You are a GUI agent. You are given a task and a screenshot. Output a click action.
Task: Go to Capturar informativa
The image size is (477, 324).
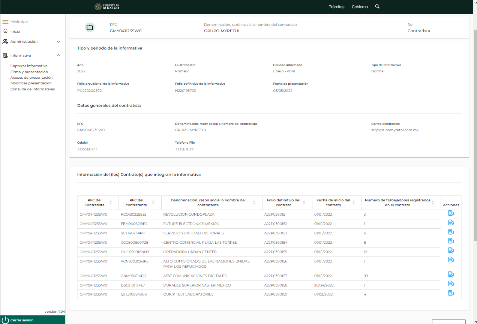coord(29,66)
